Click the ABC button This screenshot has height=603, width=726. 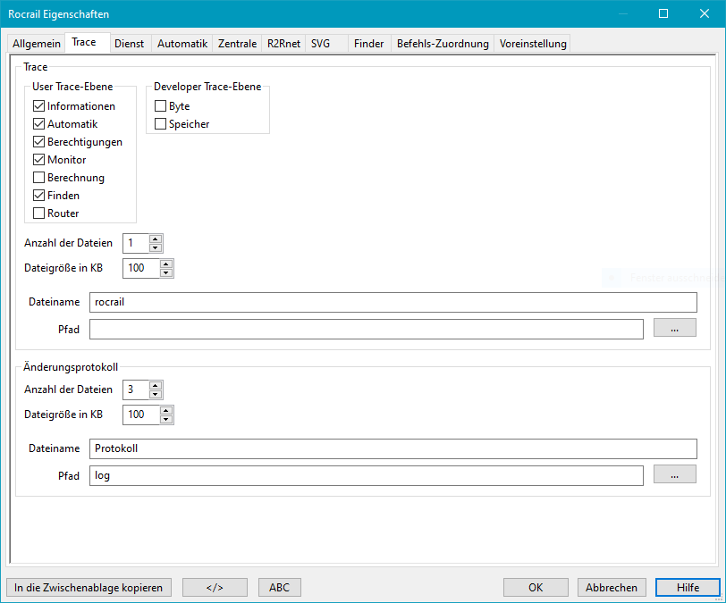point(279,587)
